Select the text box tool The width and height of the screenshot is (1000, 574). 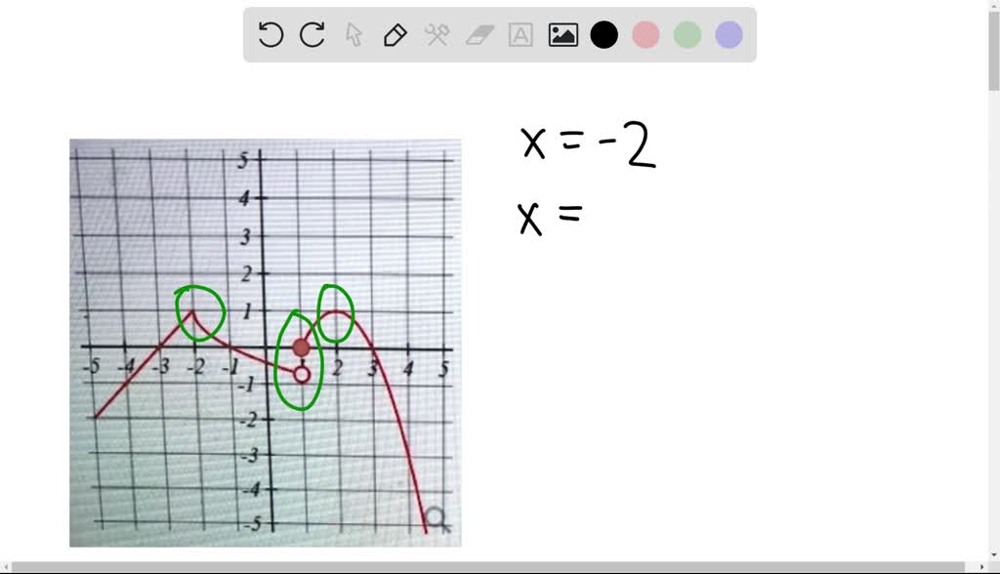521,34
